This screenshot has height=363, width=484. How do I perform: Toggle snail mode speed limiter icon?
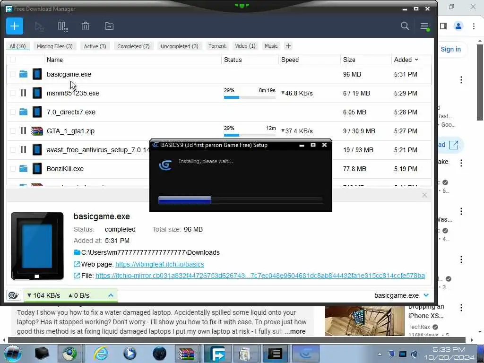point(14,295)
